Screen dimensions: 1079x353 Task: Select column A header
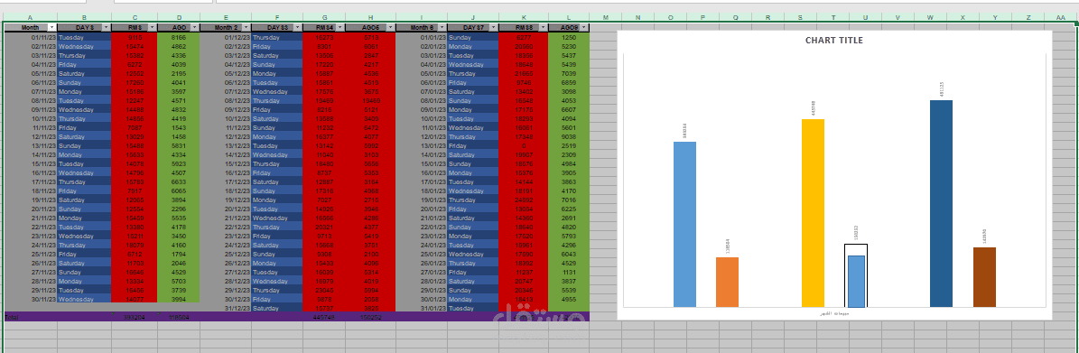point(31,17)
